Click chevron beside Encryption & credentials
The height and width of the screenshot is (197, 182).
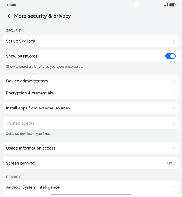point(174,93)
